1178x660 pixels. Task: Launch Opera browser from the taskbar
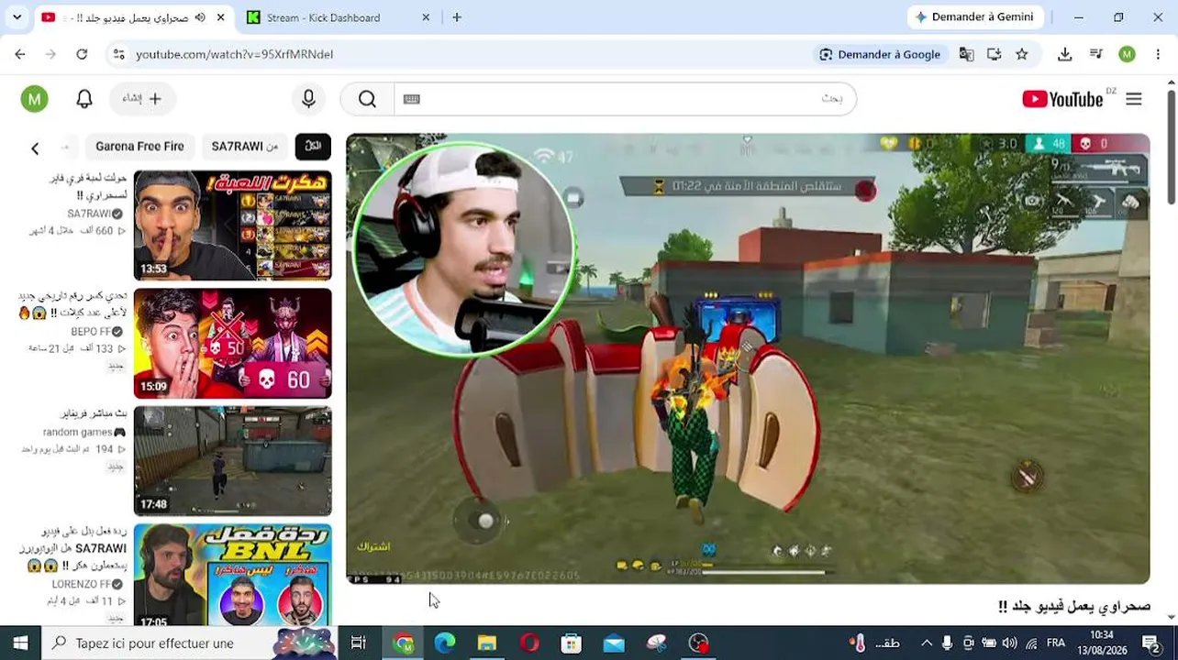(528, 643)
